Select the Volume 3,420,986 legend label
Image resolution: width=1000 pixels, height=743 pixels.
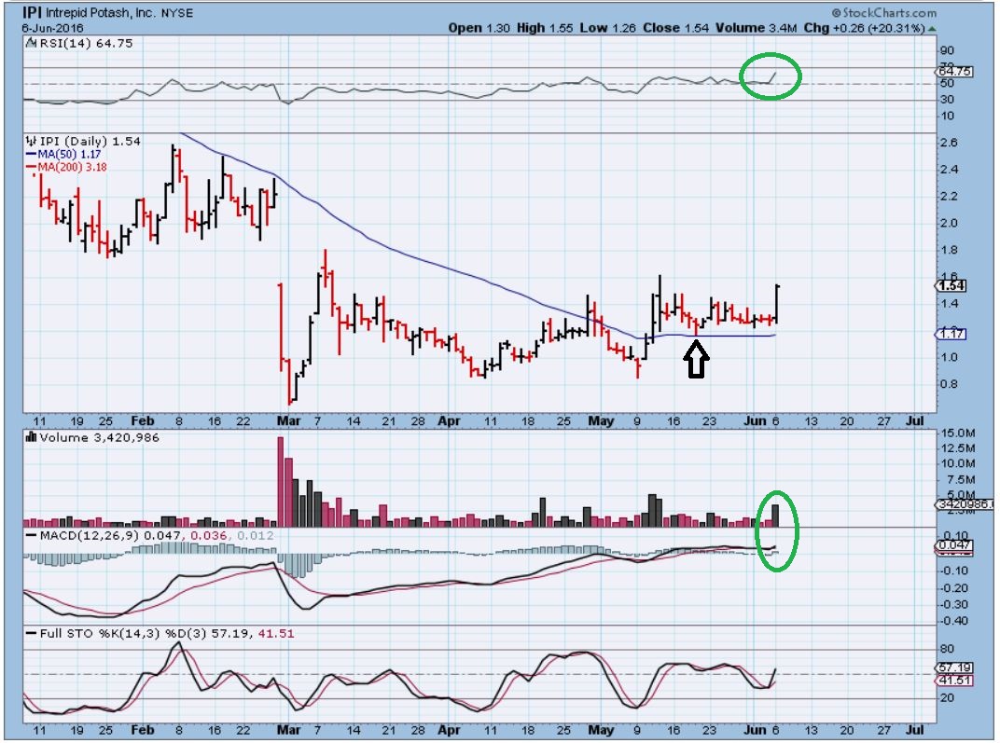[99, 437]
